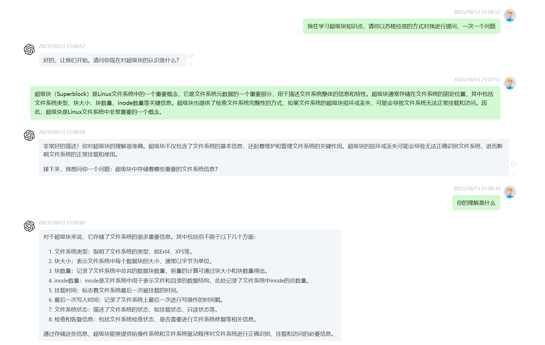Viewport: 545px width, 345px height.
Task: Click regenerate icon beside "非常好的描述" reply
Action: point(513,165)
